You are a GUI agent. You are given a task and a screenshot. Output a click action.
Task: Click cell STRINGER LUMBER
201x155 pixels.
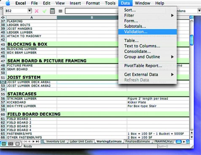32,98
